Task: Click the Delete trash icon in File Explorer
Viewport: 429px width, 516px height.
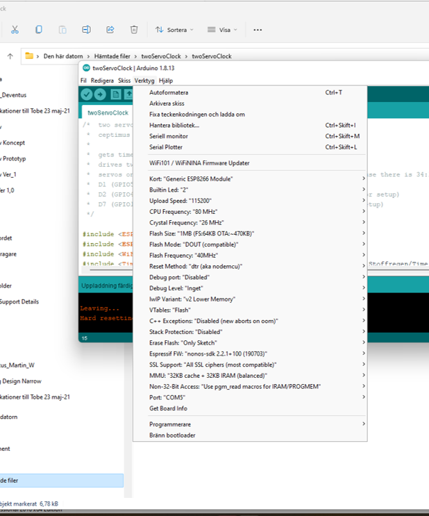Action: coord(134,30)
